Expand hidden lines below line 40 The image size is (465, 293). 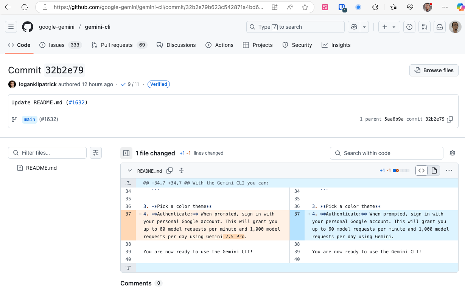tap(128, 268)
